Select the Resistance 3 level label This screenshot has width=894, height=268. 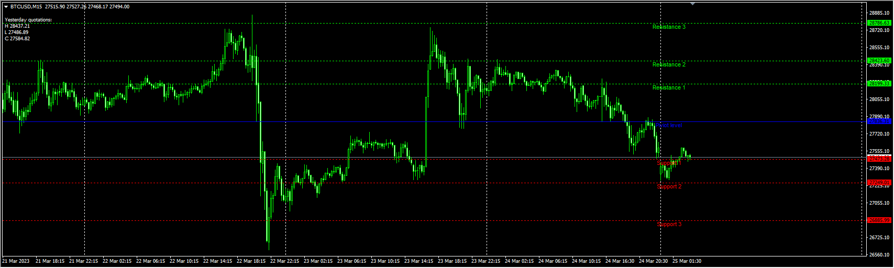[x=669, y=27]
